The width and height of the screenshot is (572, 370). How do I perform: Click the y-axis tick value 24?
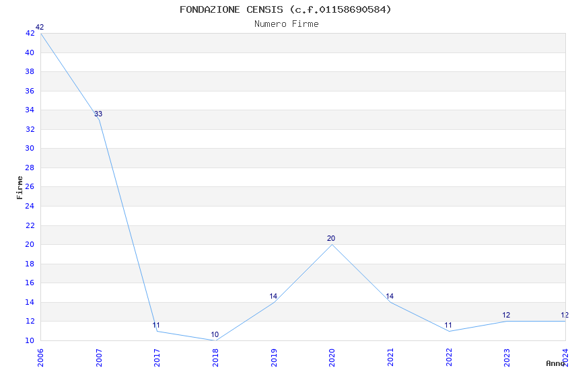pyautogui.click(x=30, y=206)
